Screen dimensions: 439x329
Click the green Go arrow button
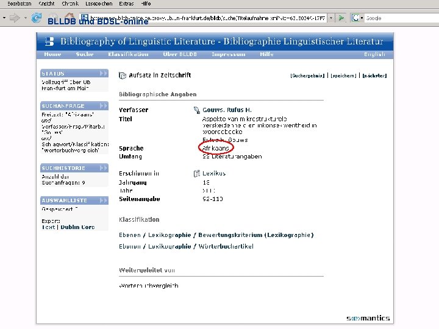[341, 18]
